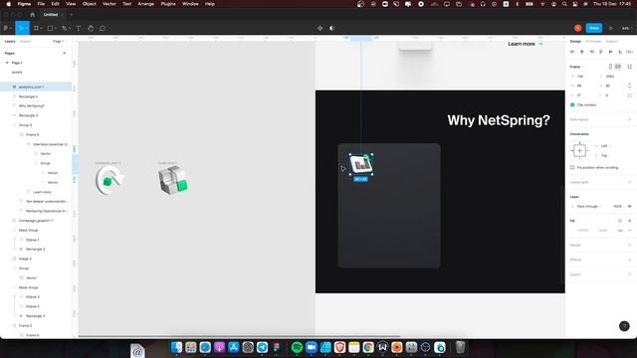The image size is (637, 358).
Task: Set frame to portrait orientation
Action: 610,67
